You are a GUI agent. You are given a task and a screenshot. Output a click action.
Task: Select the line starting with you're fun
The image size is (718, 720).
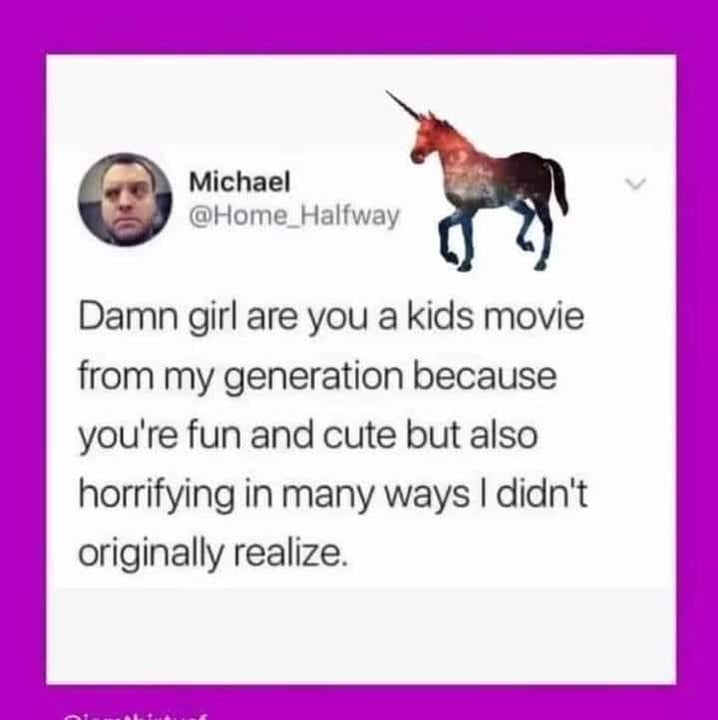(x=307, y=436)
